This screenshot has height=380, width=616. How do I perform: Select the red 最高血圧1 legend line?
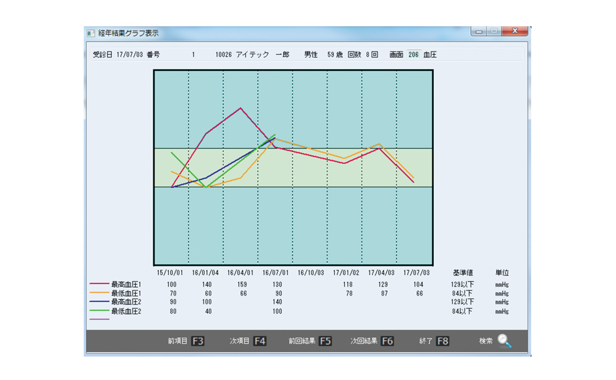click(x=100, y=284)
